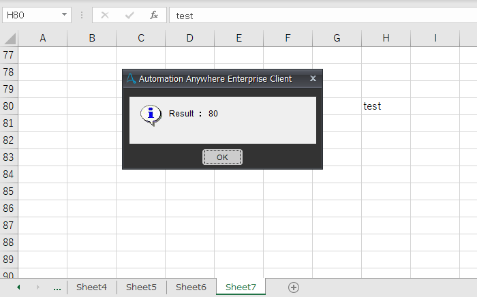Screen dimensions: 477x297
Task: Click the active Sheet7 tab
Action: point(241,287)
